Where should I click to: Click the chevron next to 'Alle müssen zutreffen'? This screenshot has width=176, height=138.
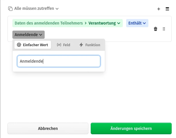(x=57, y=9)
